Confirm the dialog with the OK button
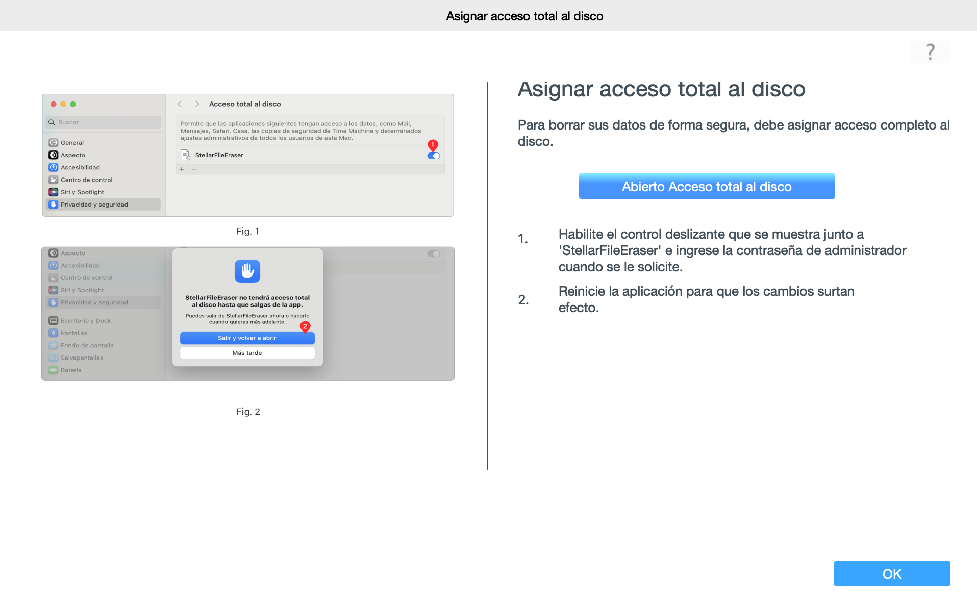The width and height of the screenshot is (977, 612). point(892,574)
